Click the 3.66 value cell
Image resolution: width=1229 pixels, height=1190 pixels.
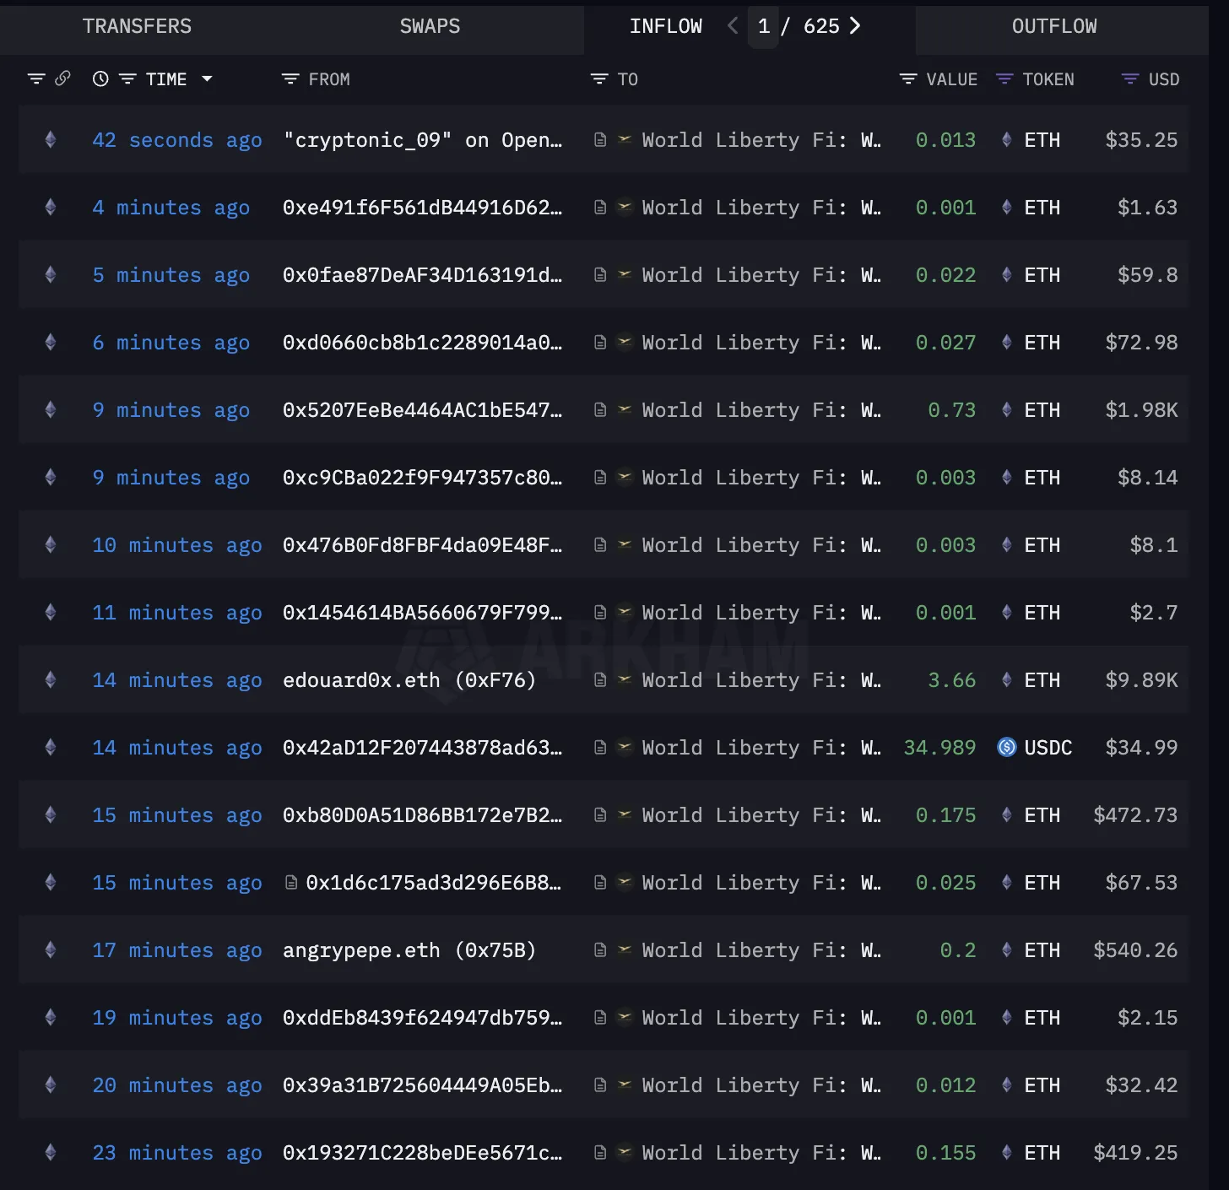coord(951,680)
